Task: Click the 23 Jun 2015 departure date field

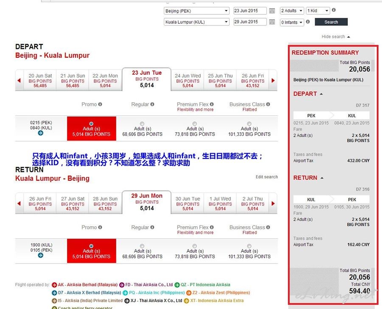Action: coord(250,11)
